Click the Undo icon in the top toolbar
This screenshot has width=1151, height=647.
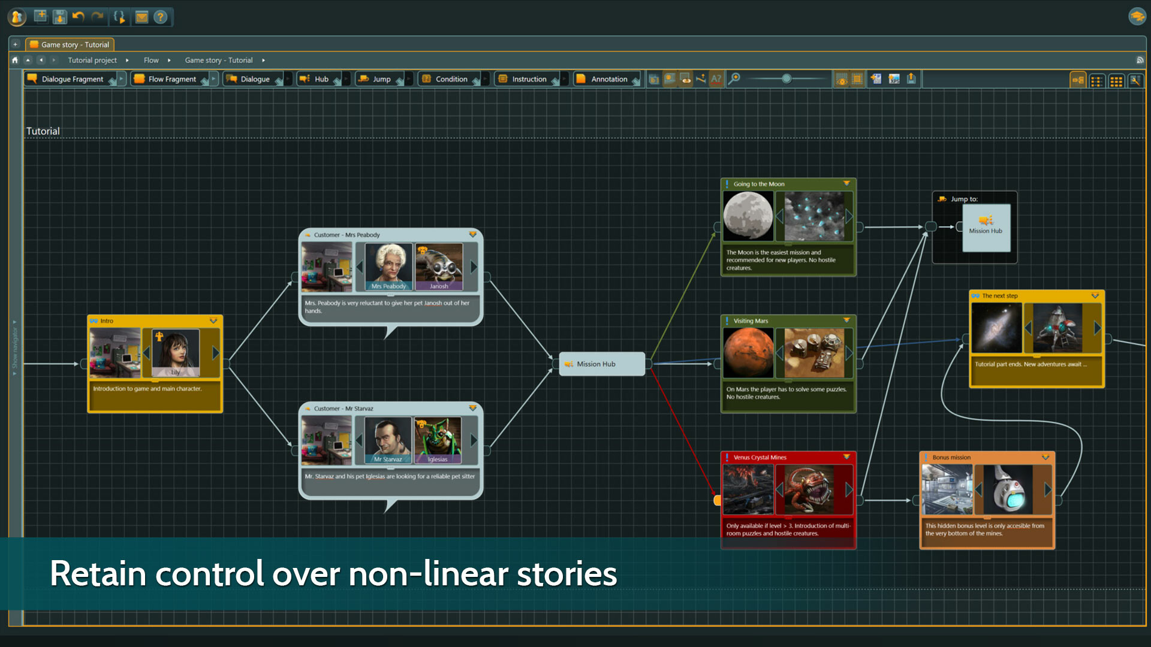(x=78, y=16)
